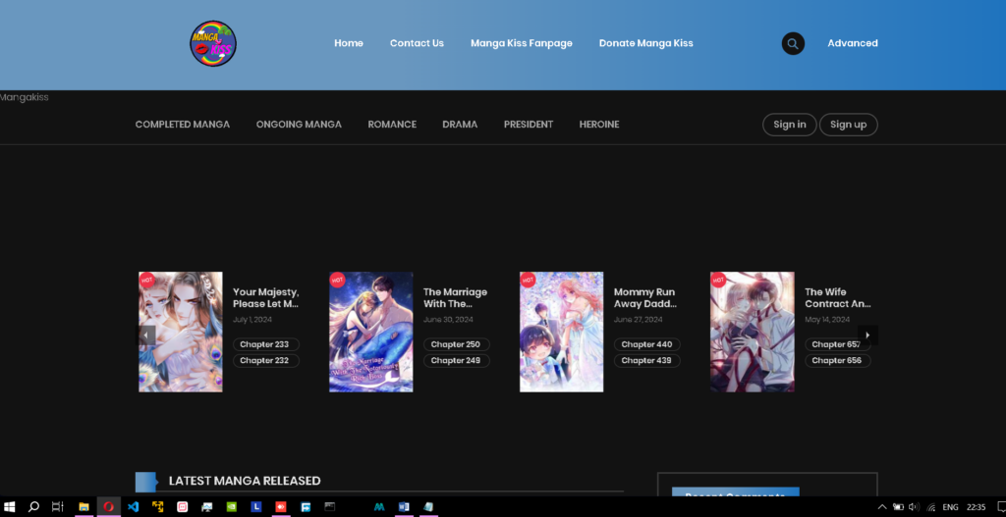
Task: Open Advanced search
Action: pos(853,43)
